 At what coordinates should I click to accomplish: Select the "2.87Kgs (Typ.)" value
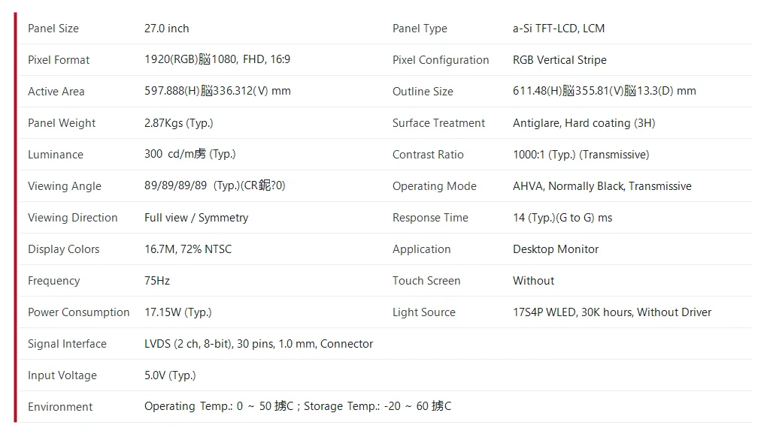click(178, 123)
